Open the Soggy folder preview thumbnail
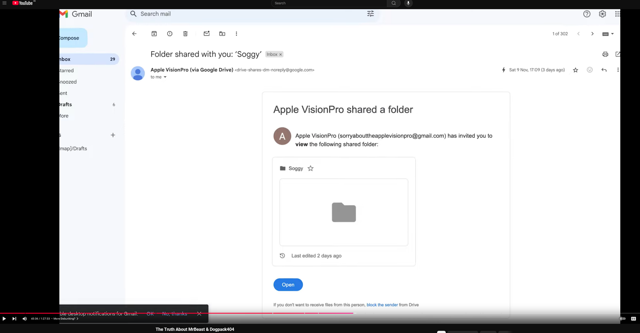This screenshot has width=640, height=333. pyautogui.click(x=344, y=212)
